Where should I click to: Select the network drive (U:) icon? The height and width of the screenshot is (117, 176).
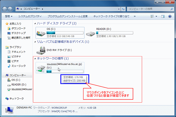point(41,69)
